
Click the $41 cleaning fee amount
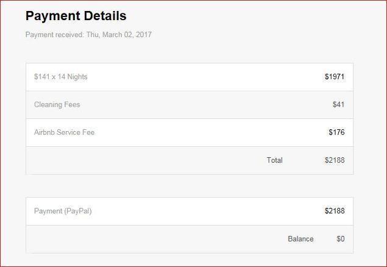point(338,105)
